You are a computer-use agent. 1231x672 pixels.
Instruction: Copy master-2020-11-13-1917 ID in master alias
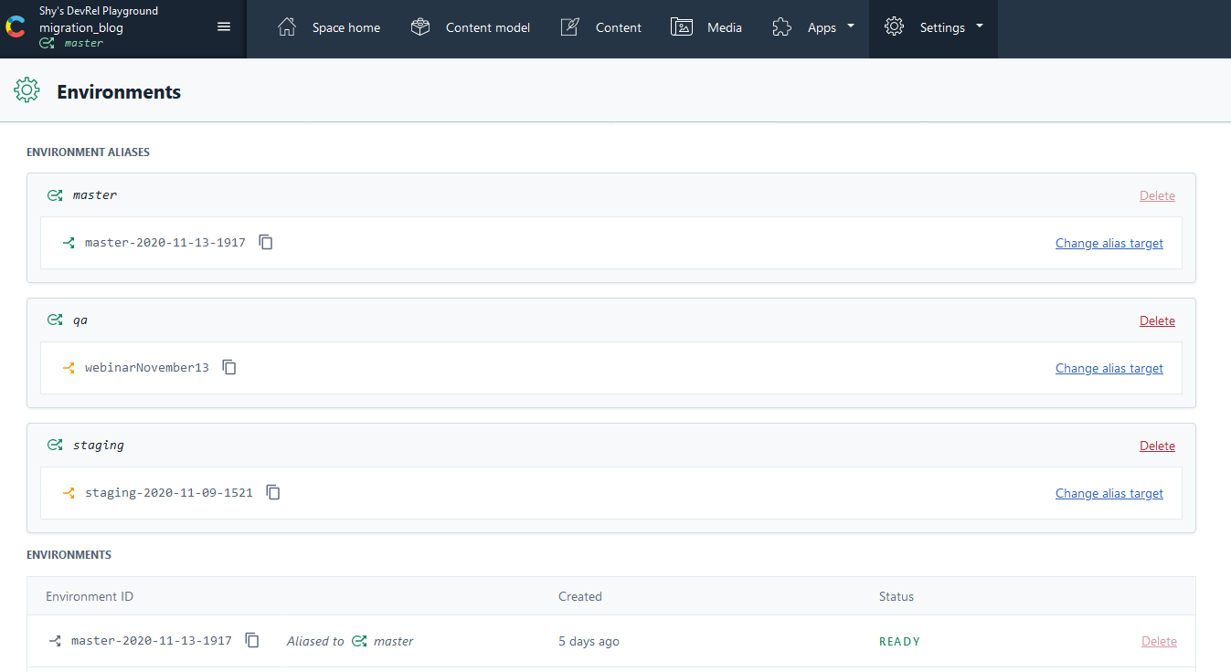pos(266,243)
